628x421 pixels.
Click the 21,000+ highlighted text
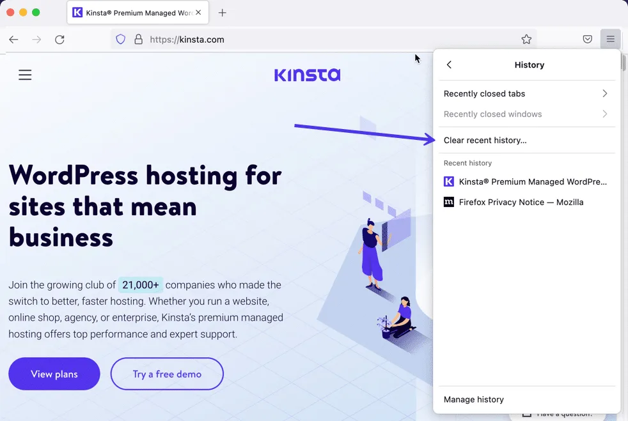click(x=141, y=285)
